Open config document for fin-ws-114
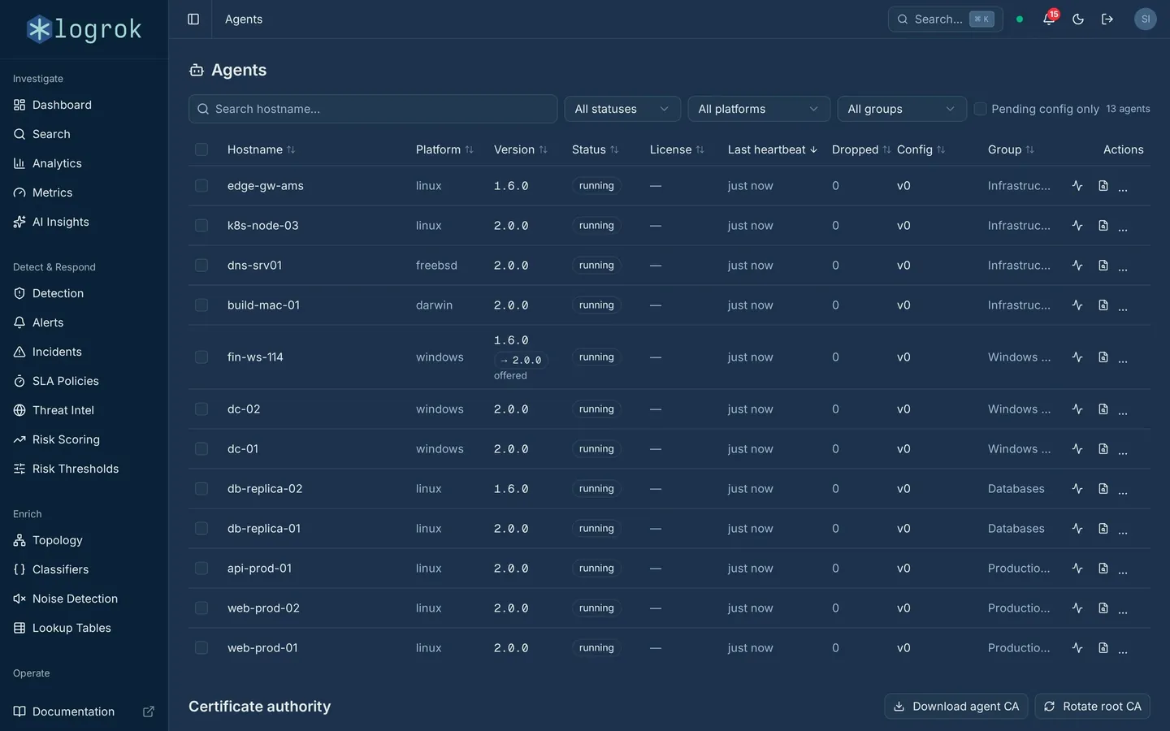Image resolution: width=1170 pixels, height=731 pixels. pyautogui.click(x=1103, y=357)
